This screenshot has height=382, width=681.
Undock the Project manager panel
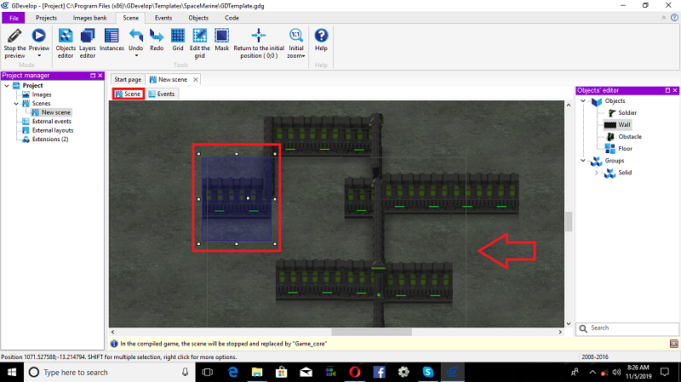[93, 76]
